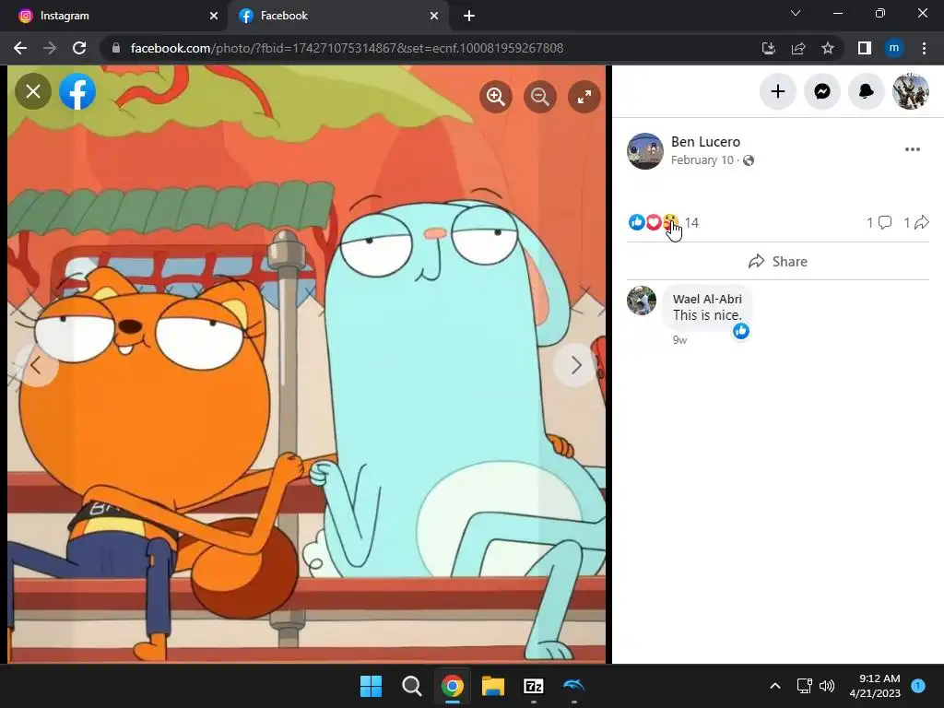This screenshot has width=944, height=708.
Task: Select the Facebook browser tab
Action: [x=337, y=16]
